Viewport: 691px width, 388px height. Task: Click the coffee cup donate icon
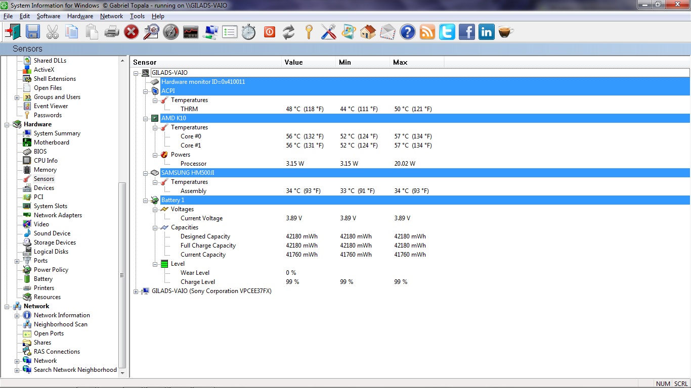point(506,32)
